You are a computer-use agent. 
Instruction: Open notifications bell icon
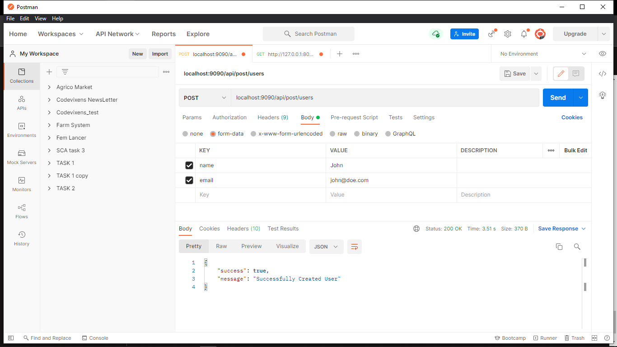[x=524, y=34]
